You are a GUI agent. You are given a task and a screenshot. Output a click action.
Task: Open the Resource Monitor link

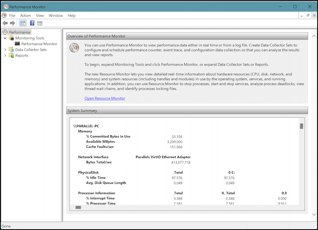tap(105, 98)
